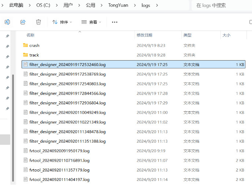Image resolution: width=252 pixels, height=185 pixels.
Task: Select fvtool_20240920110716891.log file icon
Action: click(25, 160)
